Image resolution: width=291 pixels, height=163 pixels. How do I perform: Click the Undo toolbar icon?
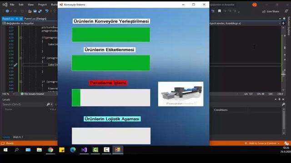pos(47,11)
